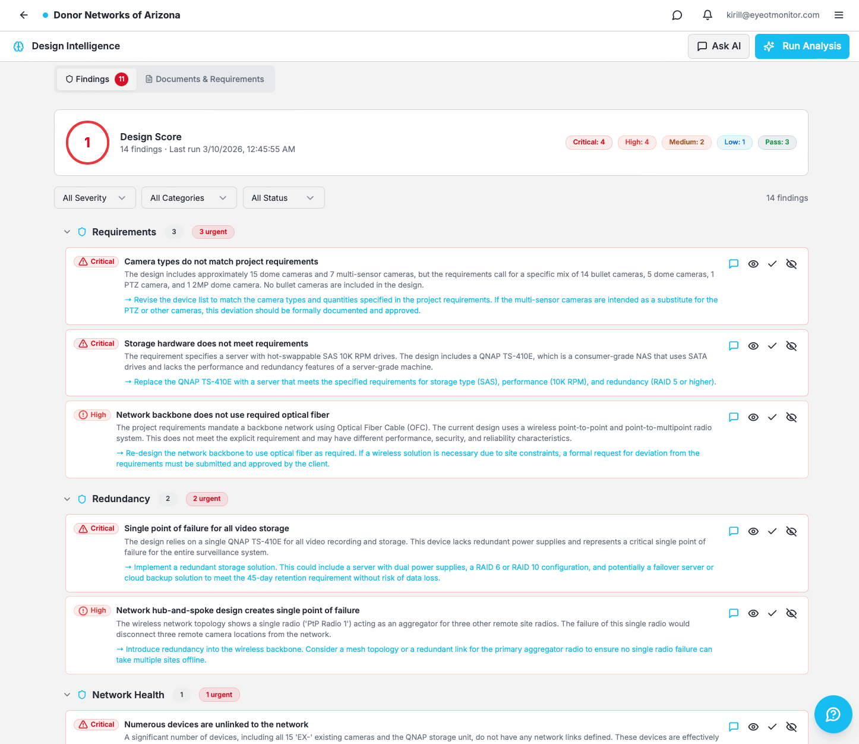Click Ask AI button
Viewport: 859px width, 744px height.
(x=719, y=46)
